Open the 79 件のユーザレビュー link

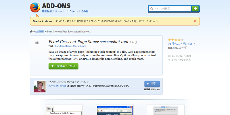click(181, 44)
